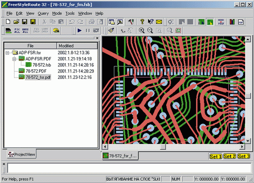Image resolution: width=254 pixels, height=183 pixels.
Task: Click the PDF document icon
Action: coord(241,22)
